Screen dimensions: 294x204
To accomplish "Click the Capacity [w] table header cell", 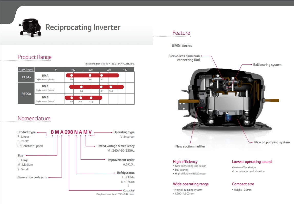I will coord(26,70).
